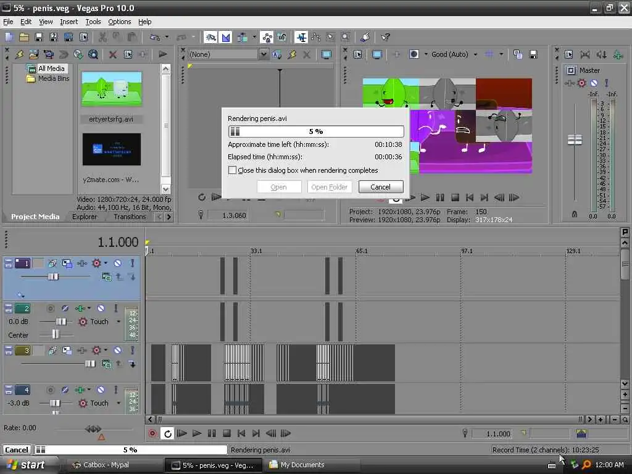Click the playback Rate slider
Image resolution: width=632 pixels, height=474 pixels.
coord(93,429)
